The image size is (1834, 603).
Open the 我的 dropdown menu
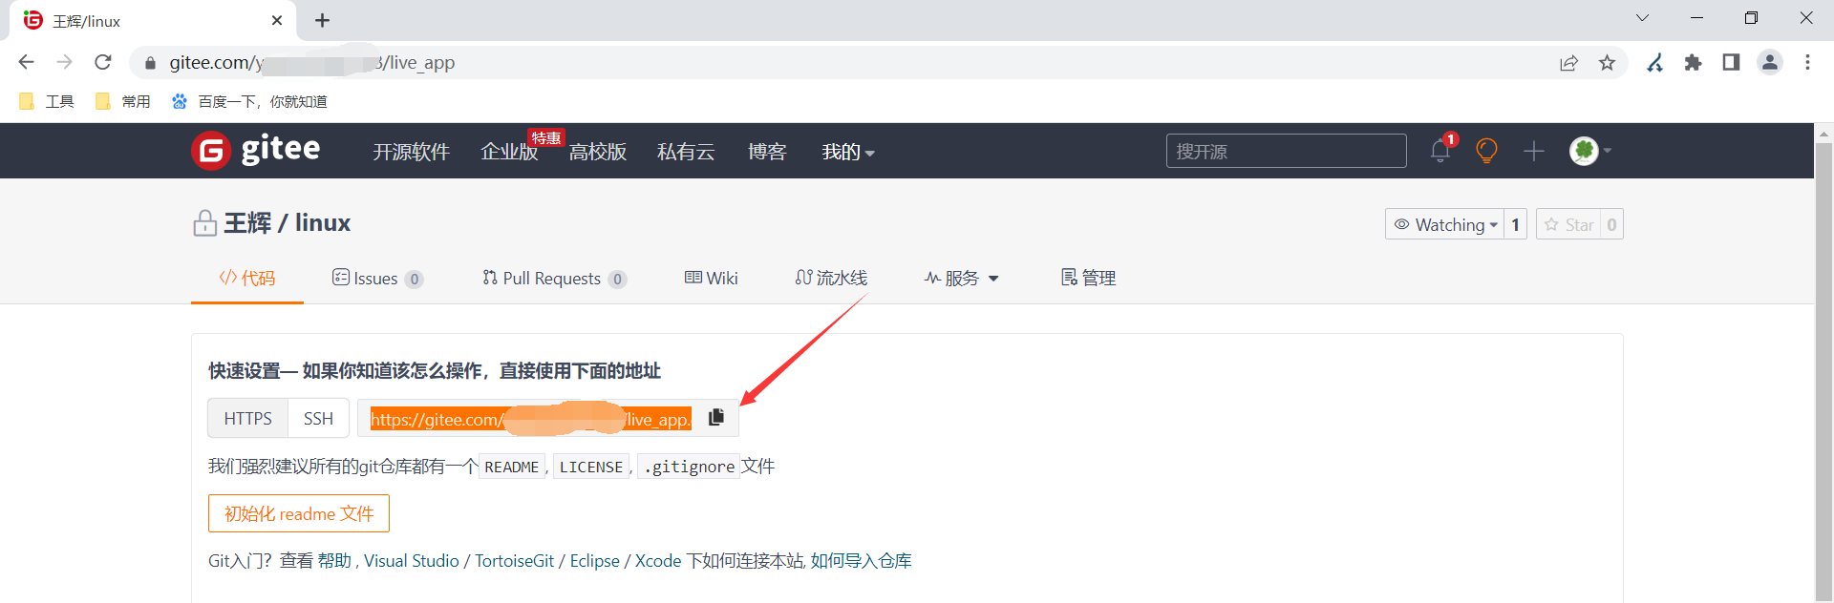click(x=848, y=152)
